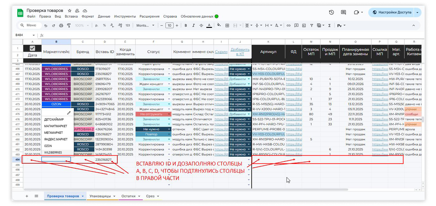436x206 pixels.
Task: Toggle bold formatting
Action: point(186,26)
